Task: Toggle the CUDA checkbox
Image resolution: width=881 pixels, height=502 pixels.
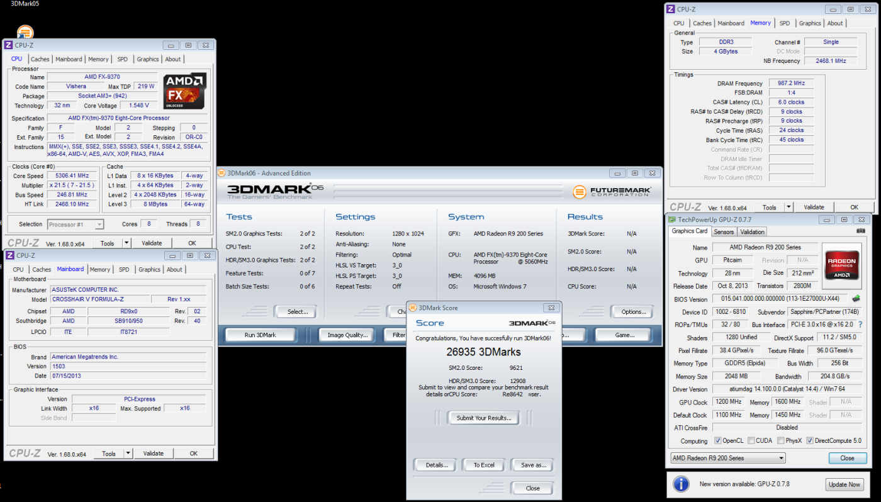Action: [753, 441]
